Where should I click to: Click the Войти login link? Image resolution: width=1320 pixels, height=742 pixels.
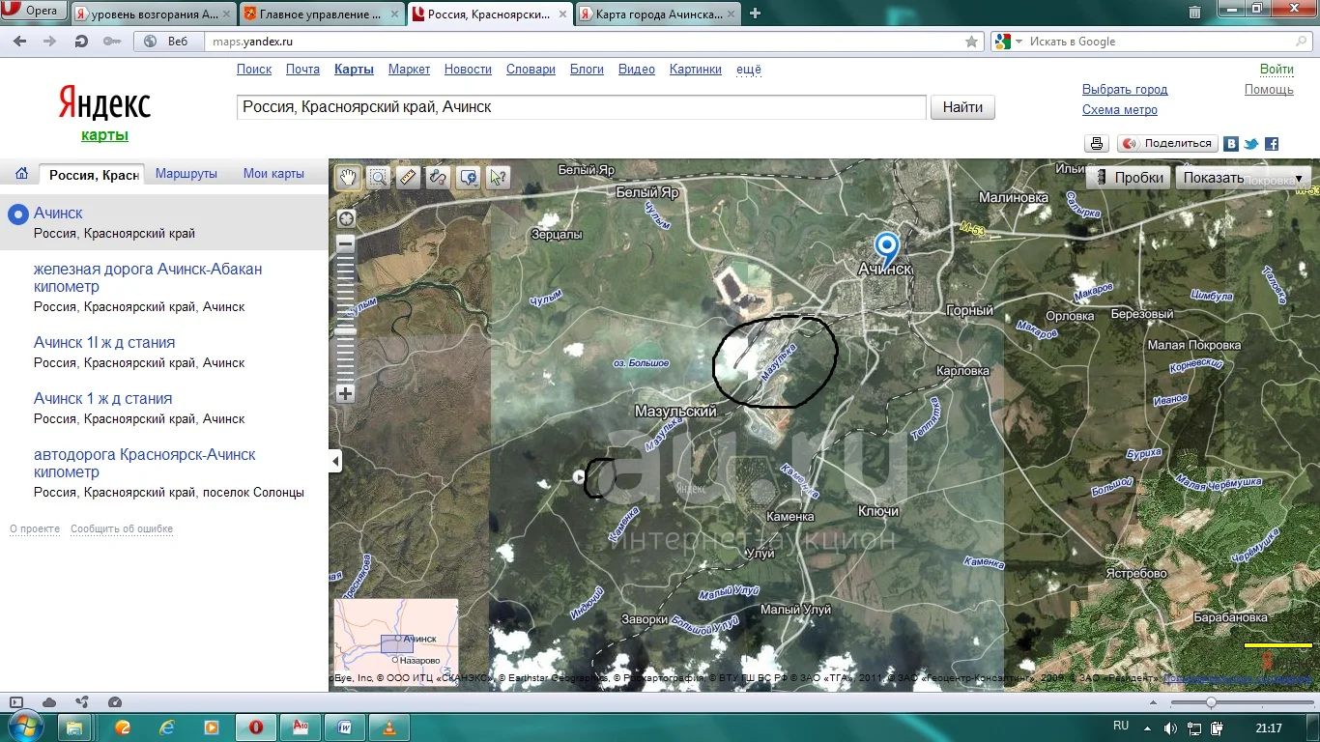click(1277, 70)
